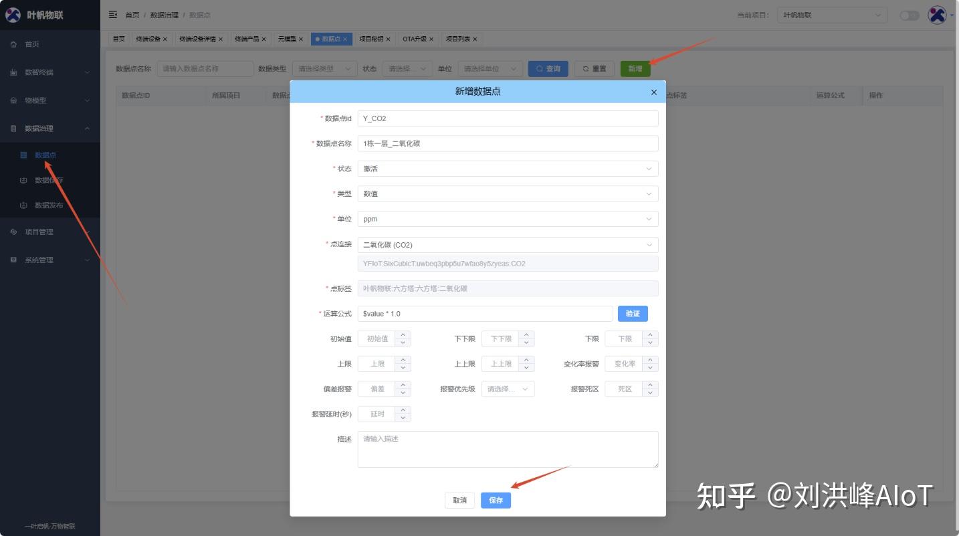Close the 新增数据点 dialog with the X
This screenshot has width=959, height=536.
[654, 92]
